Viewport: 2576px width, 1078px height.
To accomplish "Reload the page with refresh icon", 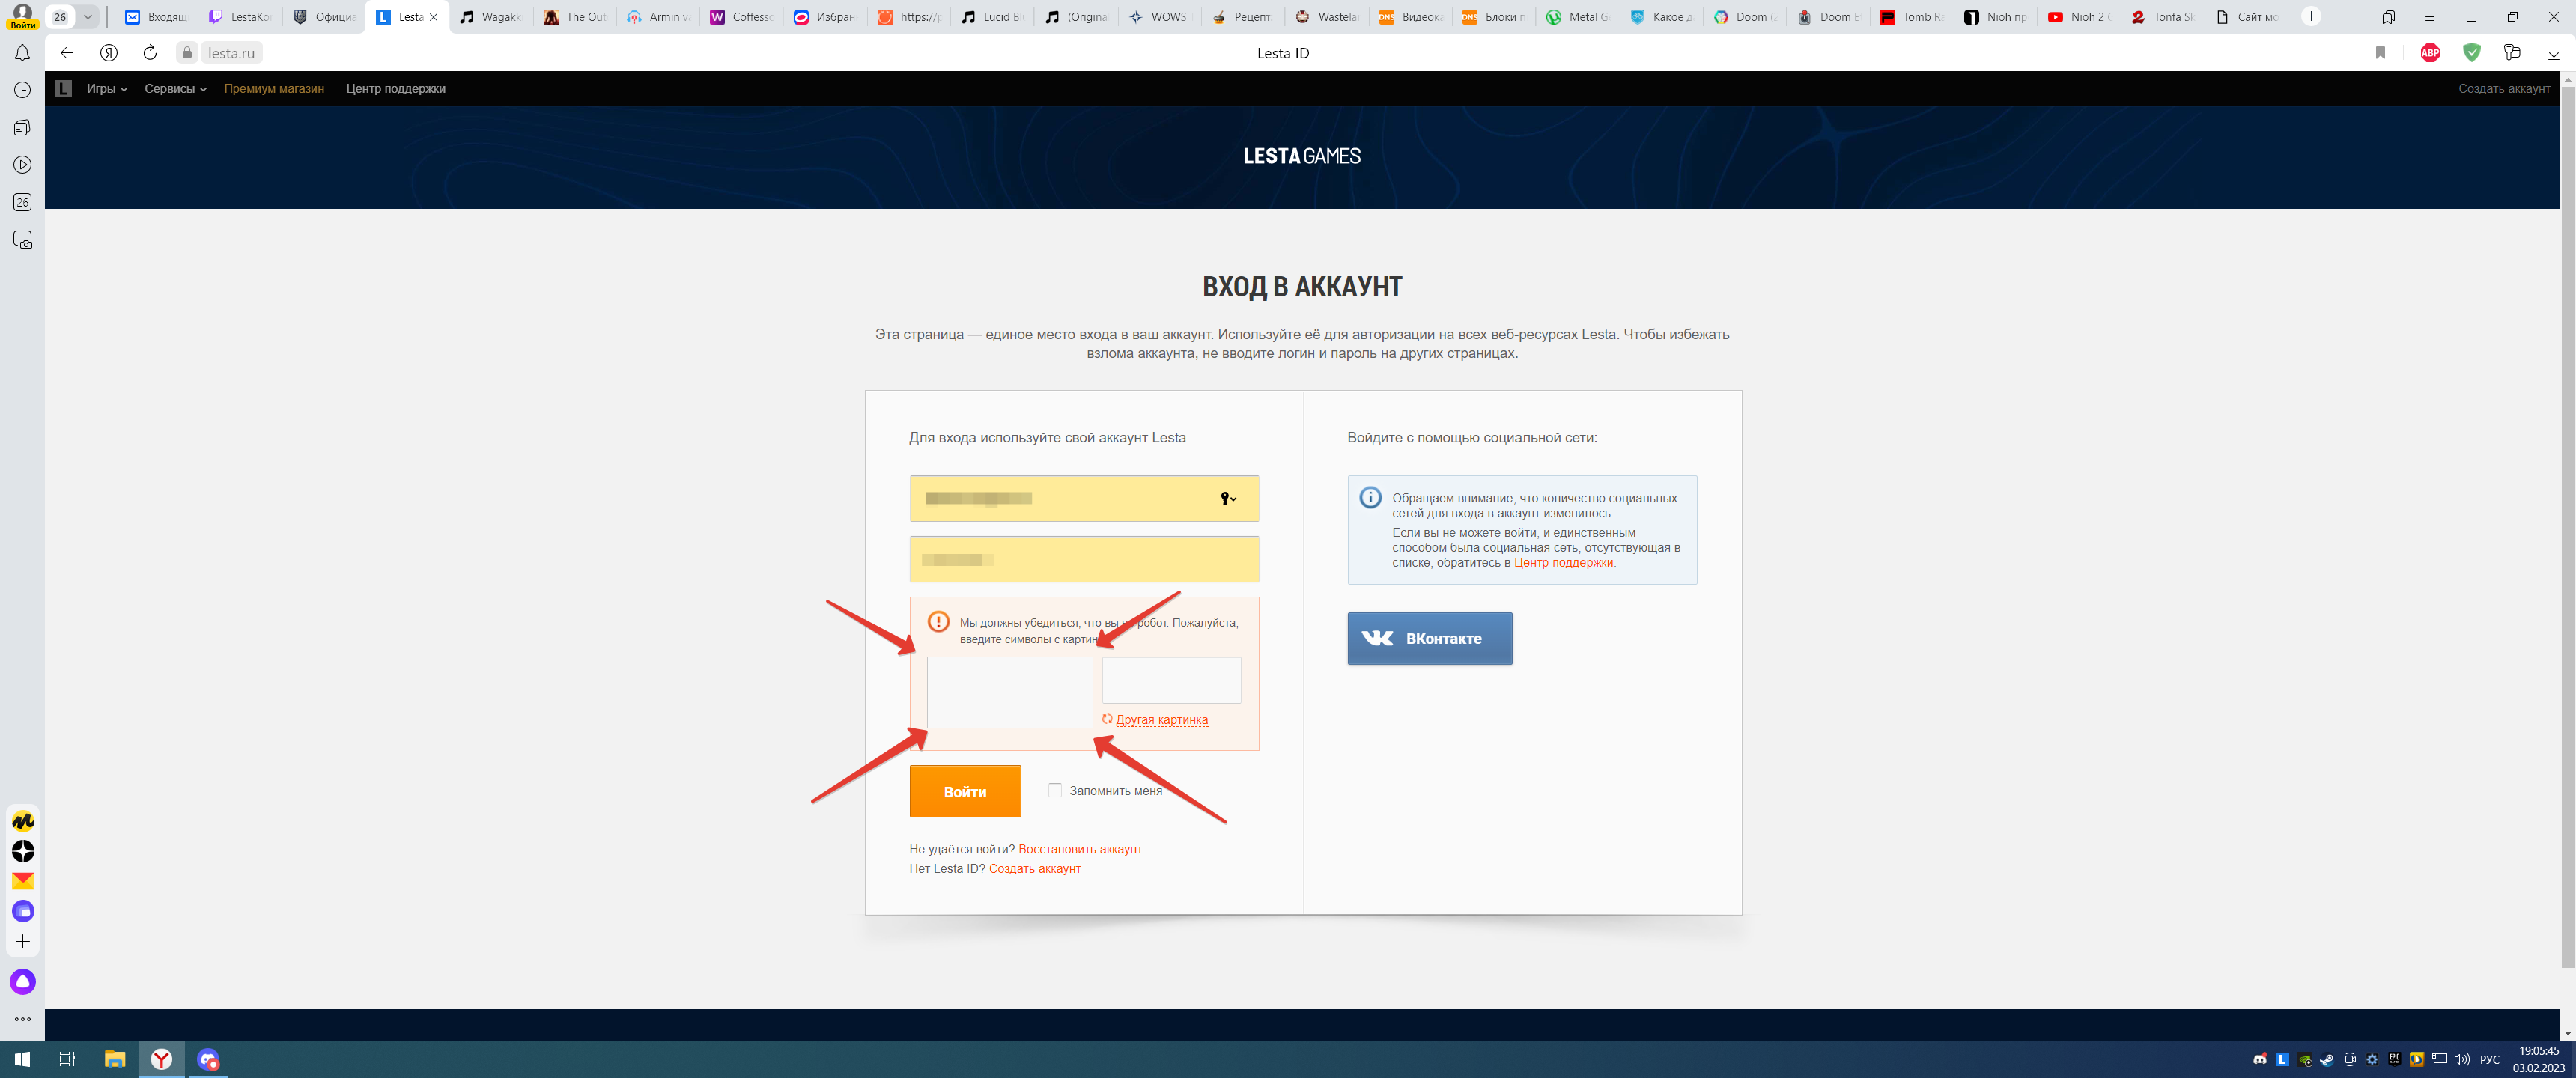I will (x=150, y=53).
